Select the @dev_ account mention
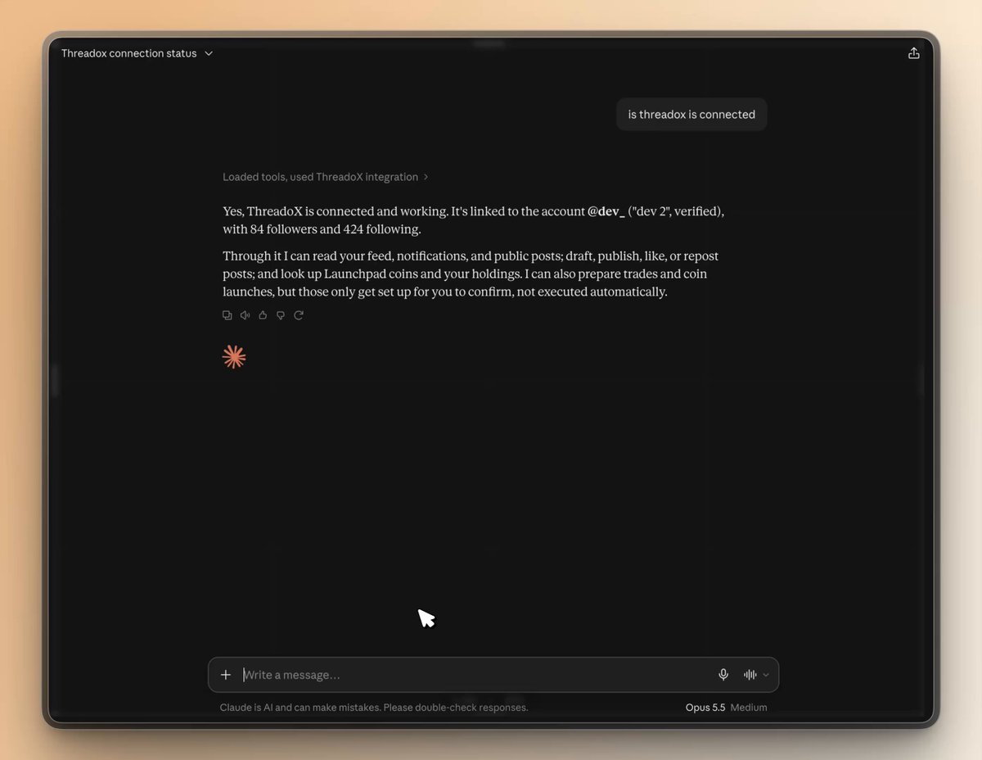The image size is (982, 760). [606, 211]
